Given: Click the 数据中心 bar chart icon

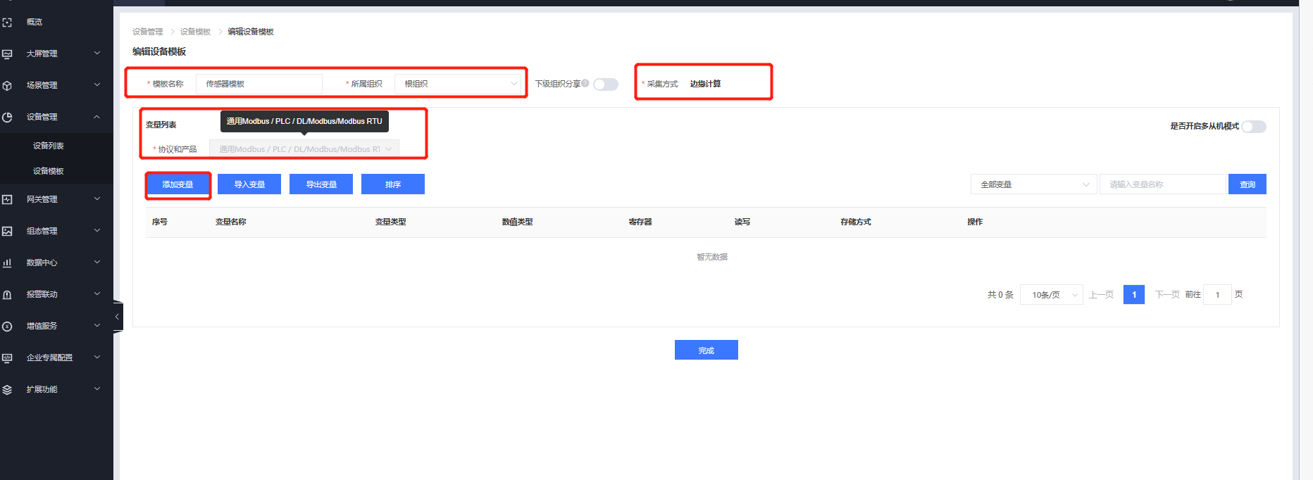Looking at the screenshot, I should click(7, 263).
